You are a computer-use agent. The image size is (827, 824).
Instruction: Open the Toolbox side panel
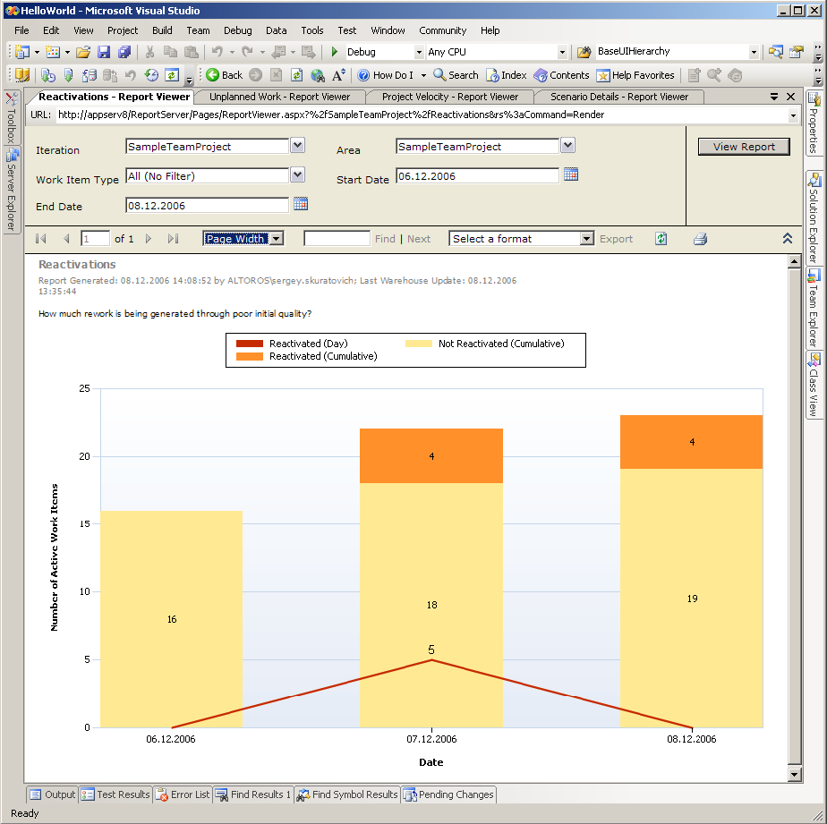click(x=11, y=117)
